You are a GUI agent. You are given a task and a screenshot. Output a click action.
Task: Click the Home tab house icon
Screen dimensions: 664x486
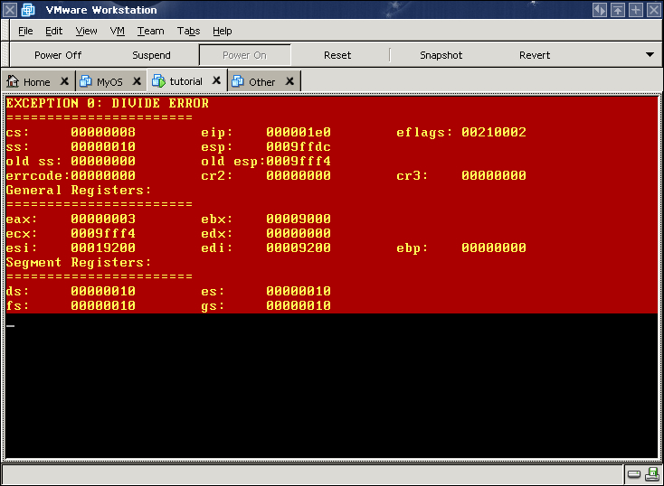(x=13, y=80)
